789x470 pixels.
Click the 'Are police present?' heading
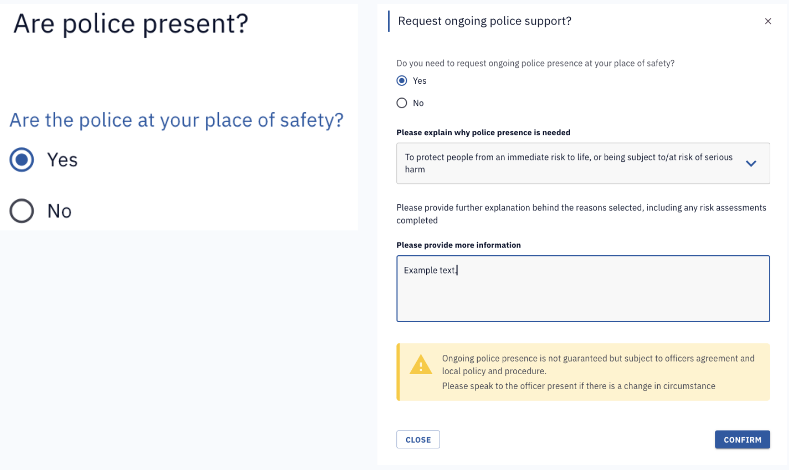coord(131,23)
